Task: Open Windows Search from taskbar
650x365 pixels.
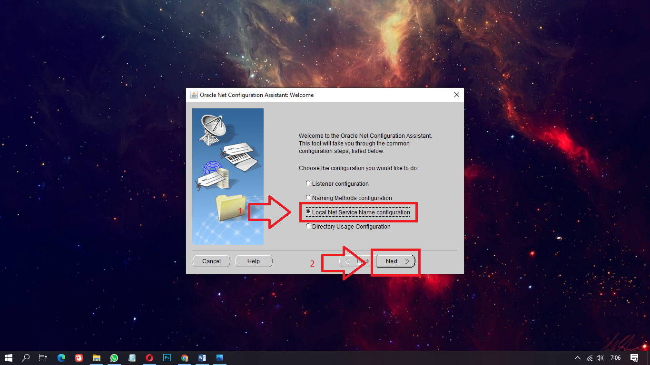Action: (x=26, y=358)
